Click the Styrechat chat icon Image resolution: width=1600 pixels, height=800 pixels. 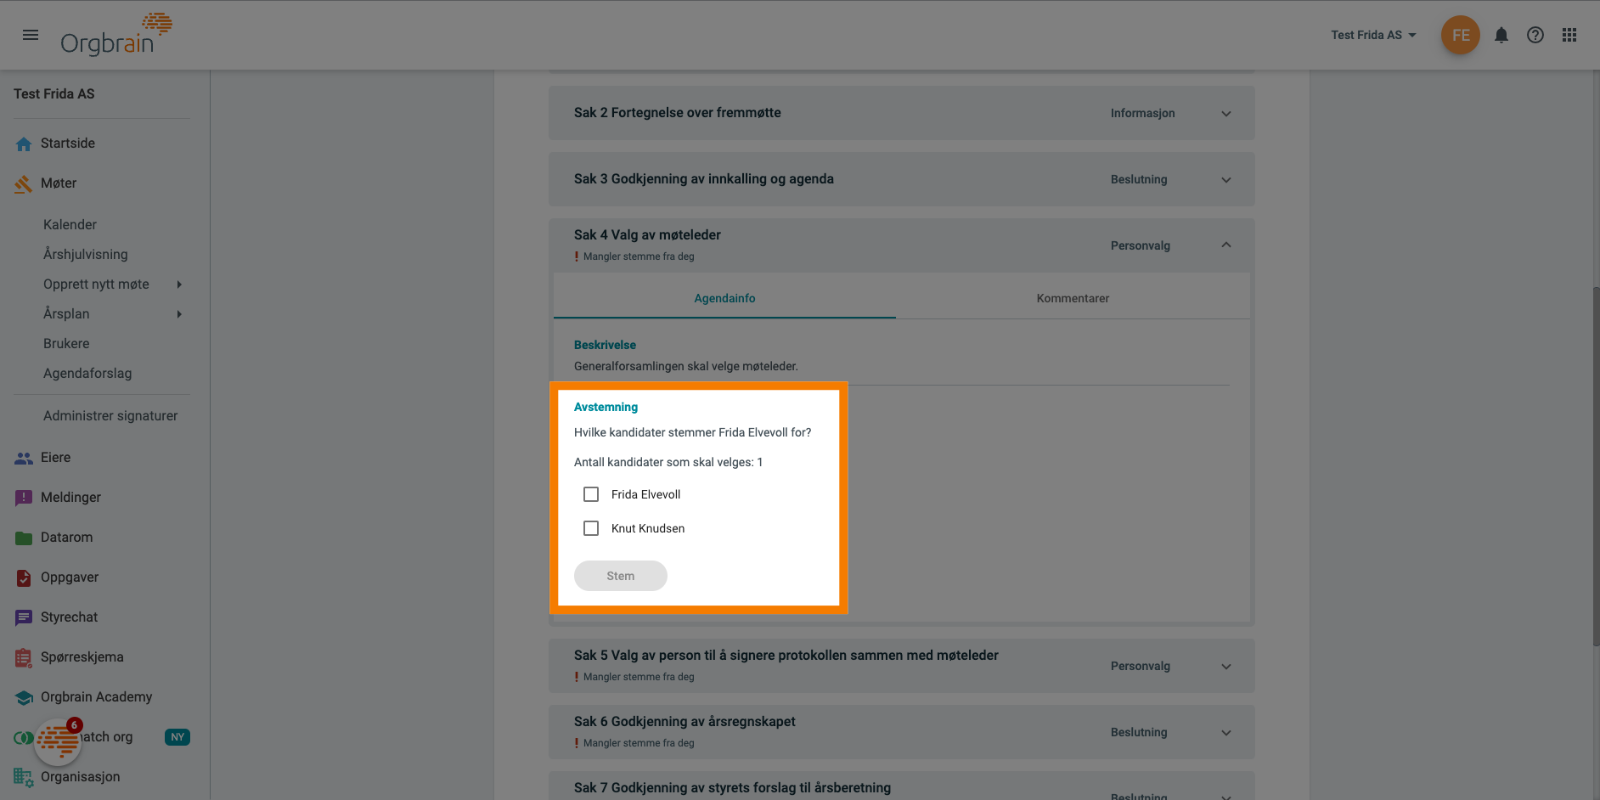[x=24, y=617]
